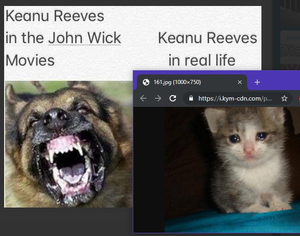Bookmark page with the star icon
This screenshot has height=236, width=300.
pos(284,99)
